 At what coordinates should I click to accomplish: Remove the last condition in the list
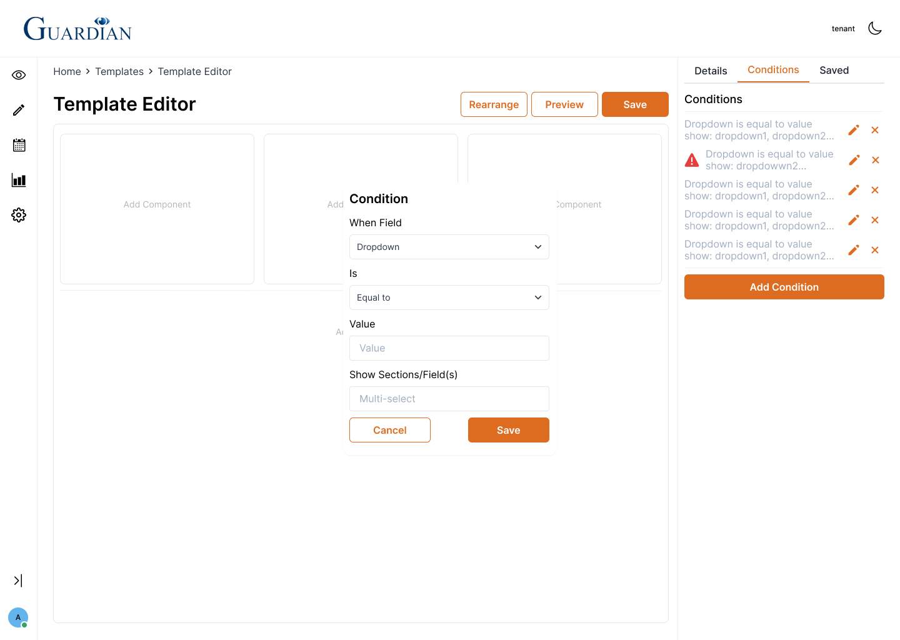pyautogui.click(x=875, y=250)
